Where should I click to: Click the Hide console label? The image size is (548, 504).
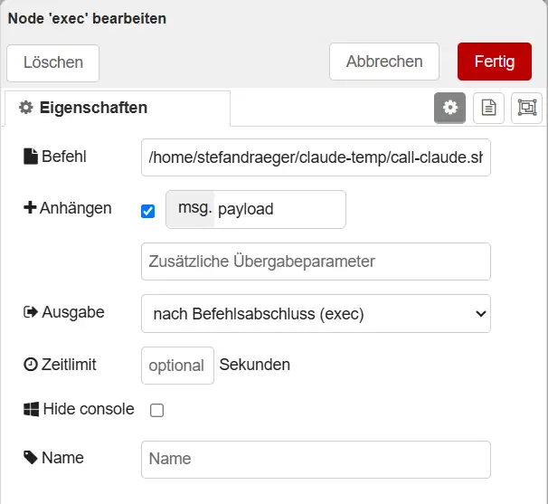(89, 409)
